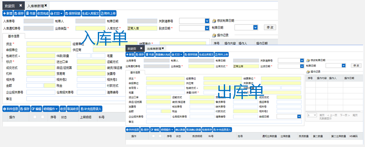Close 欢迎页 tab in 出库单 window

coord(141,48)
